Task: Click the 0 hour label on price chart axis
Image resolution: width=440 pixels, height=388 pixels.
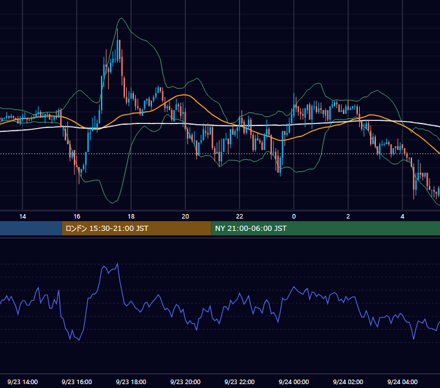Action: (x=294, y=217)
